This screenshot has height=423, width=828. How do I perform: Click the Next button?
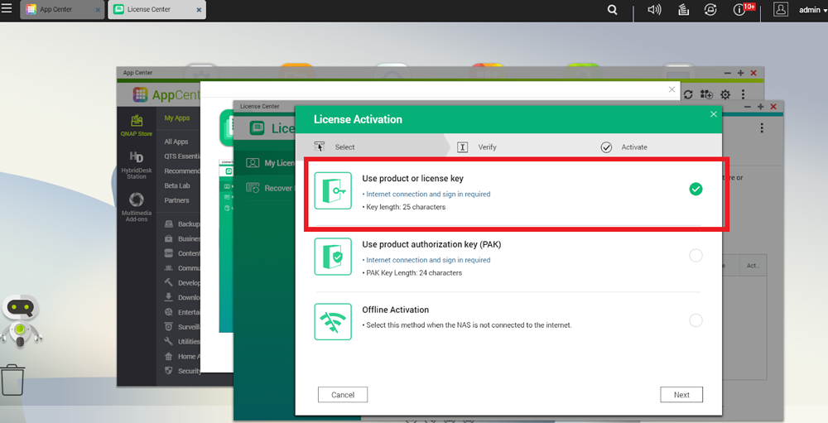pos(681,395)
